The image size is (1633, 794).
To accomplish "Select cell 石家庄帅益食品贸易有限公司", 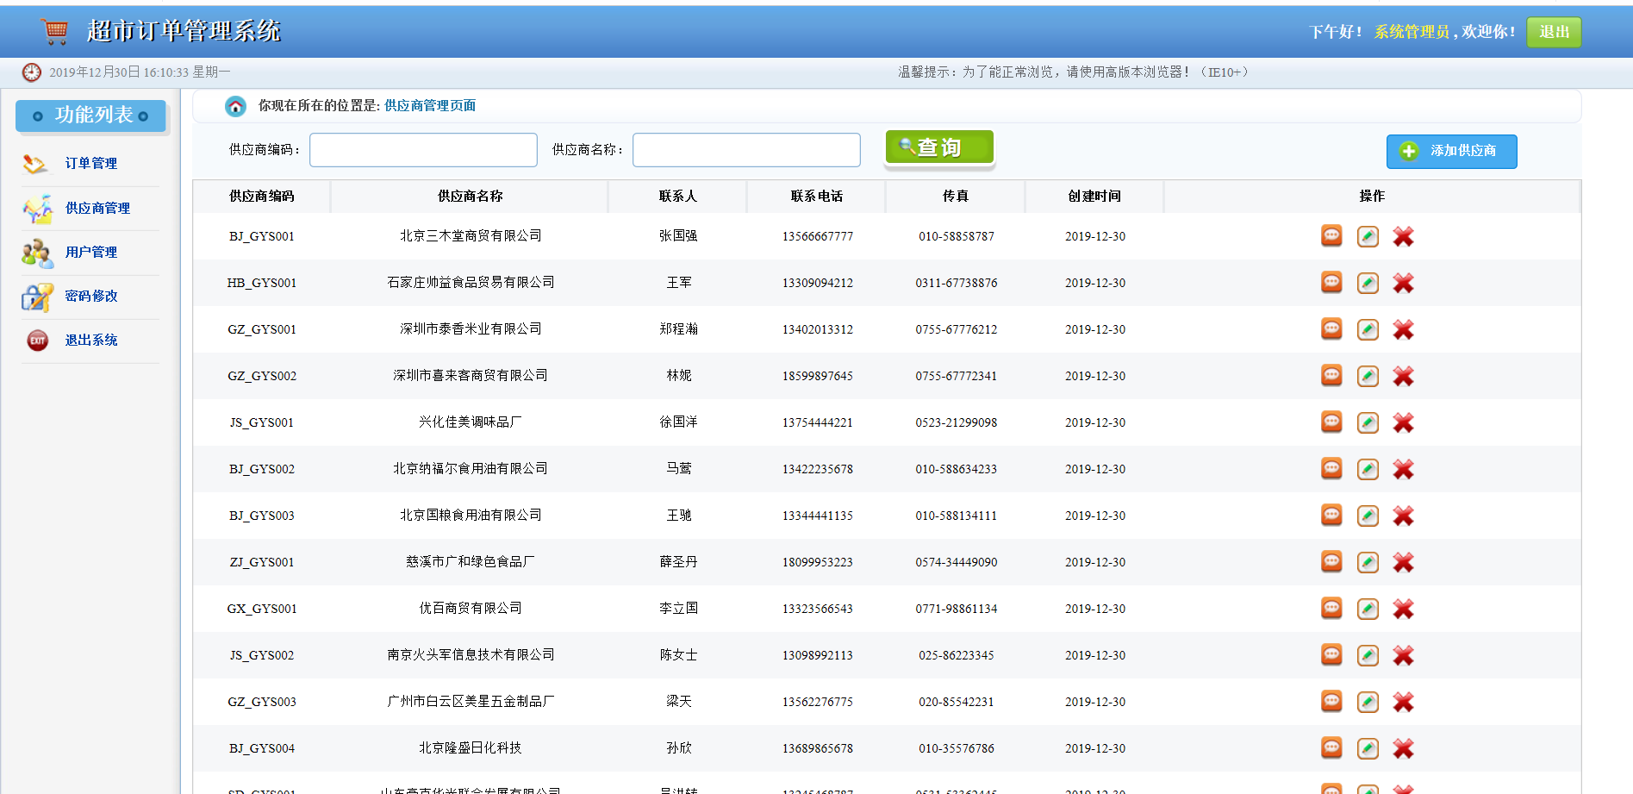I will pyautogui.click(x=471, y=282).
